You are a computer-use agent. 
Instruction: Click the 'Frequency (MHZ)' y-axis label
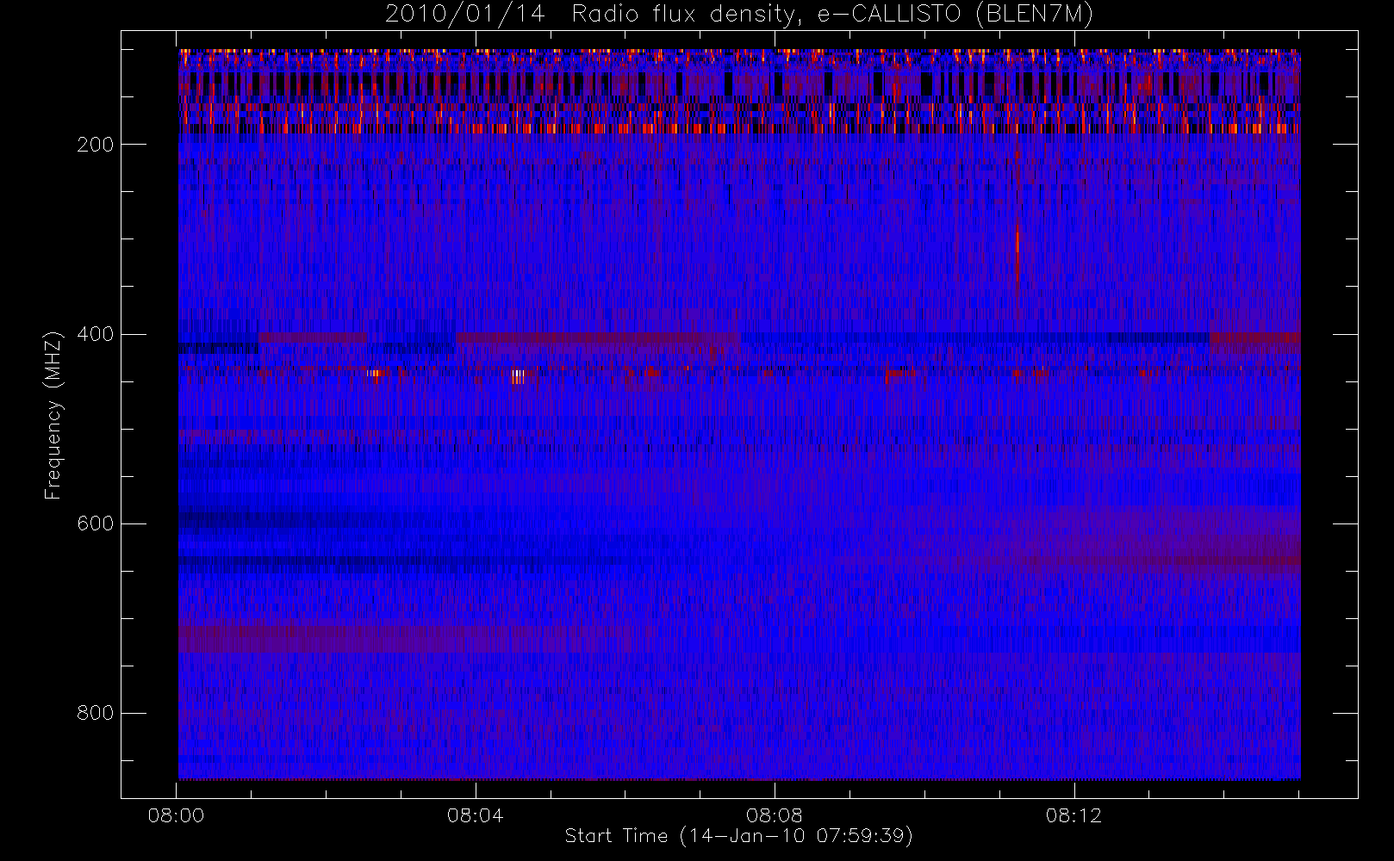point(53,415)
